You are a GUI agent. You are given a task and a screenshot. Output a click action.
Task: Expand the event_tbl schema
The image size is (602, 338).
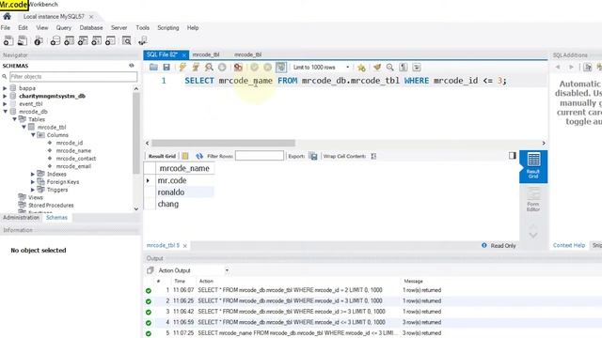click(x=5, y=104)
